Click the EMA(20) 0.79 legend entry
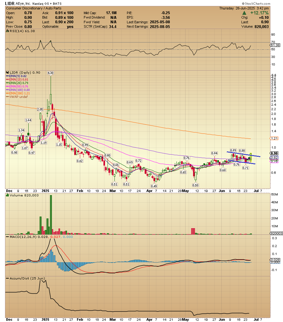Screen dimensions: 283x322 (x=17, y=83)
